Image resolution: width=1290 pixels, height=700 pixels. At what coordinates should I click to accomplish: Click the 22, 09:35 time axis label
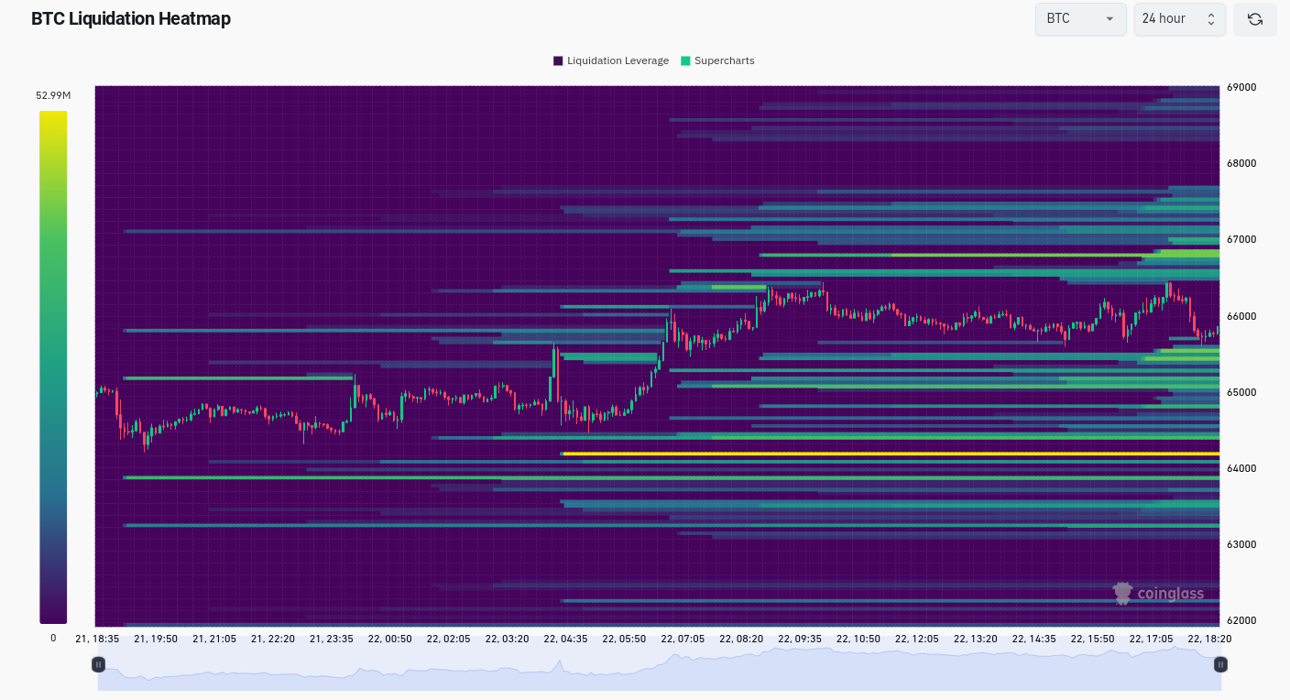[x=800, y=639]
